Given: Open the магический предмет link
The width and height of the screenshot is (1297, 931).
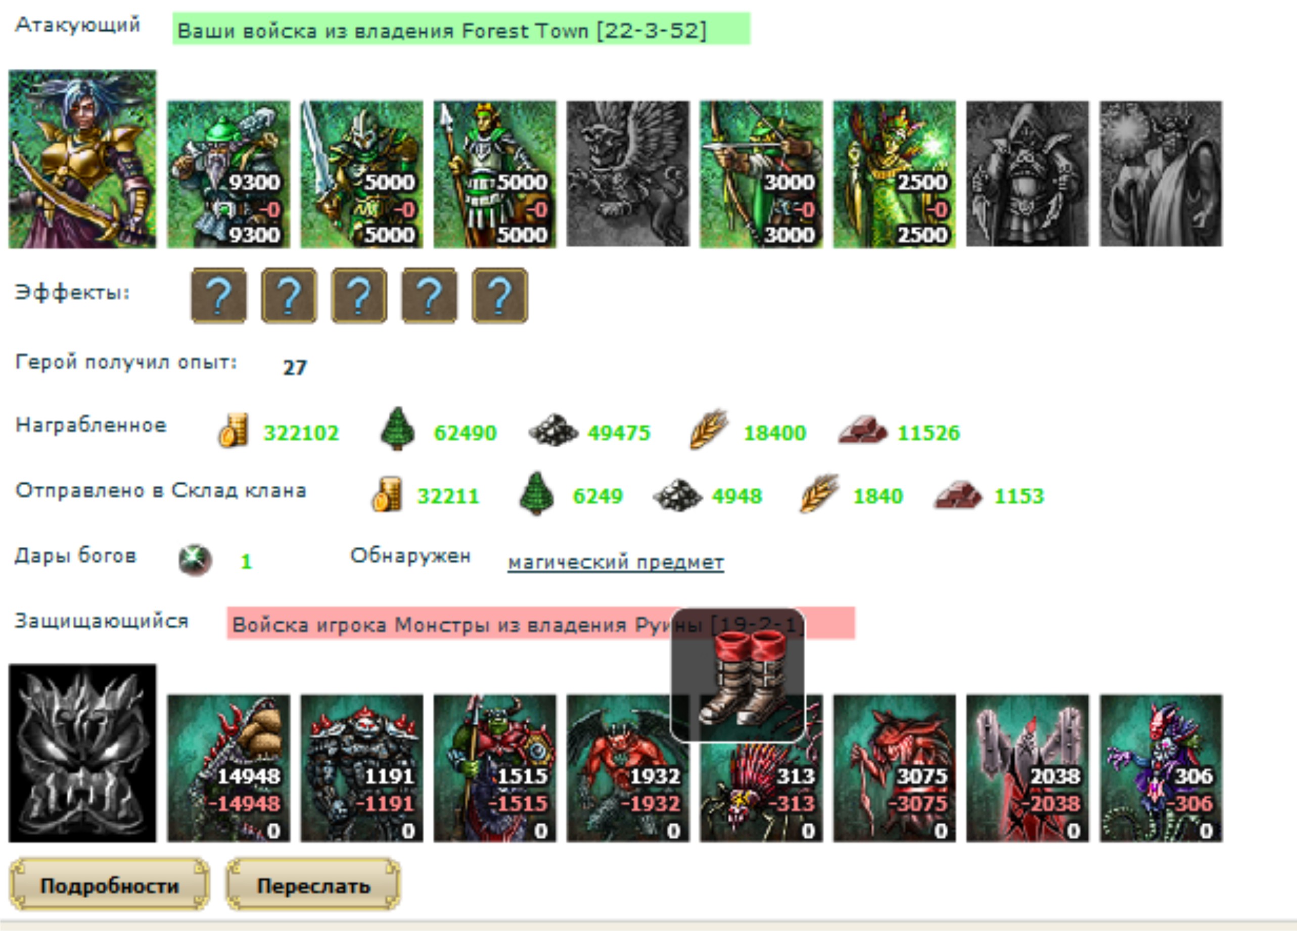Looking at the screenshot, I should (x=615, y=562).
